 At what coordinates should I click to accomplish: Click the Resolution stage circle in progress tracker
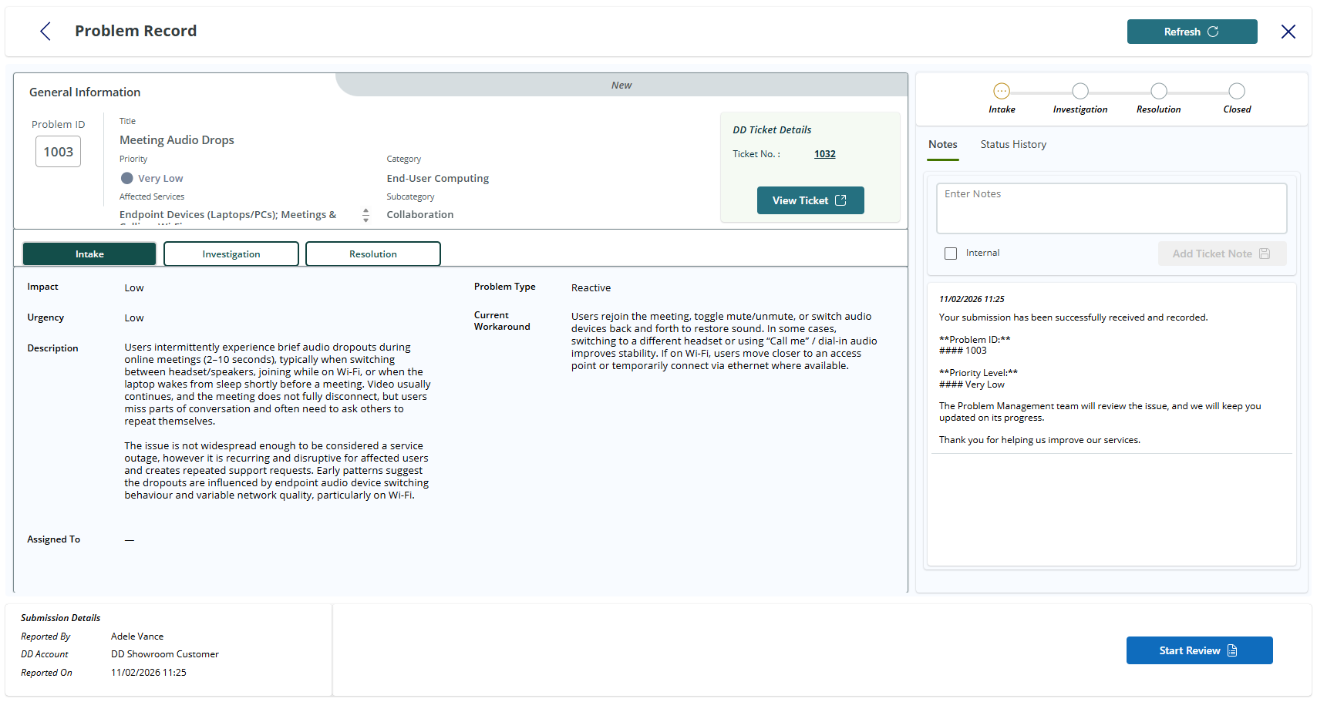click(1159, 91)
